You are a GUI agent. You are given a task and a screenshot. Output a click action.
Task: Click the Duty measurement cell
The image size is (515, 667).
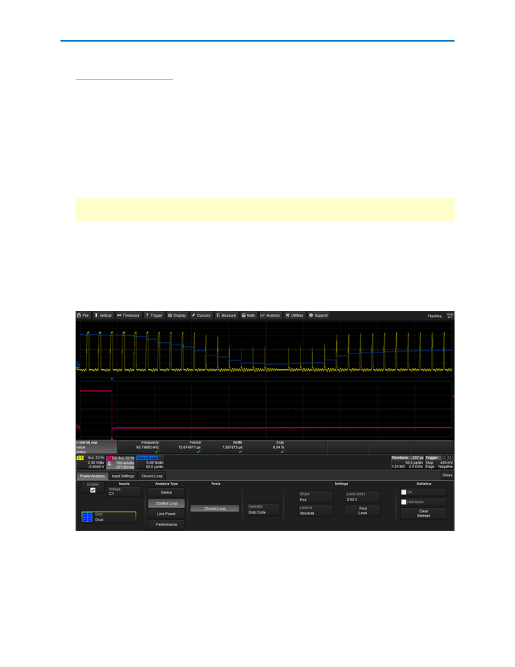(265, 447)
